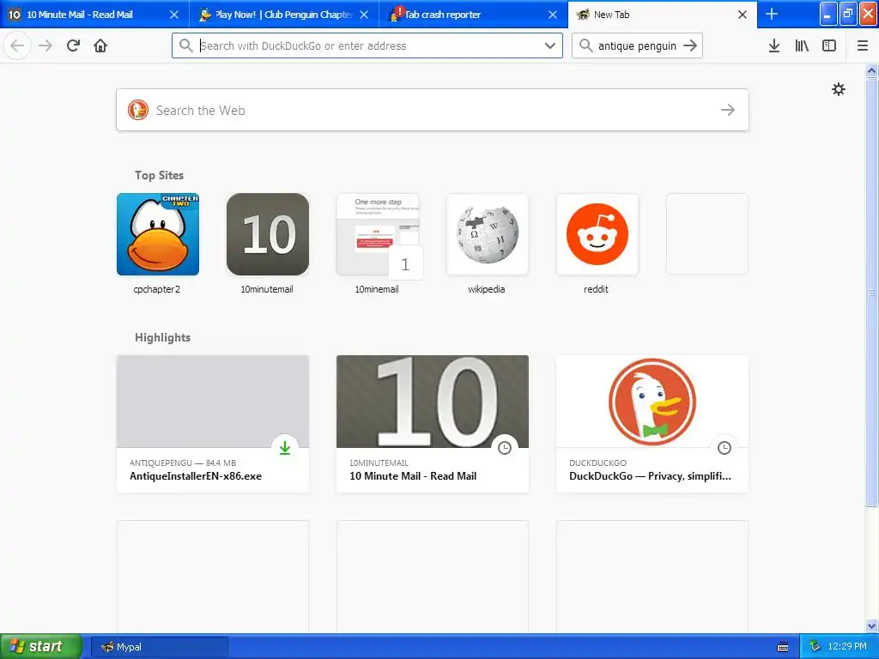This screenshot has height=659, width=879.
Task: Open the Library menu icon
Action: click(802, 46)
